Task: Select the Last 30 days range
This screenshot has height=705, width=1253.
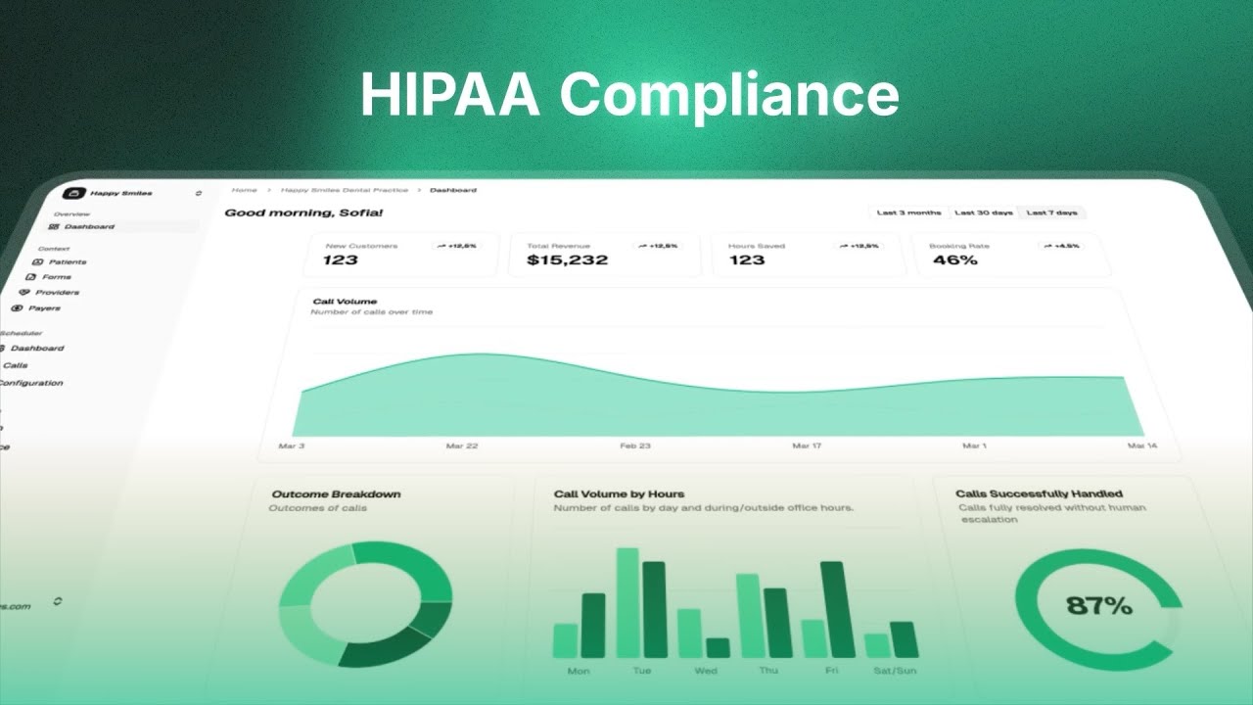Action: (x=984, y=212)
